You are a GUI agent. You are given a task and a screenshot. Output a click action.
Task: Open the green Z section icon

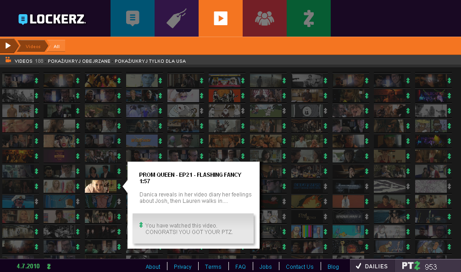pos(309,18)
